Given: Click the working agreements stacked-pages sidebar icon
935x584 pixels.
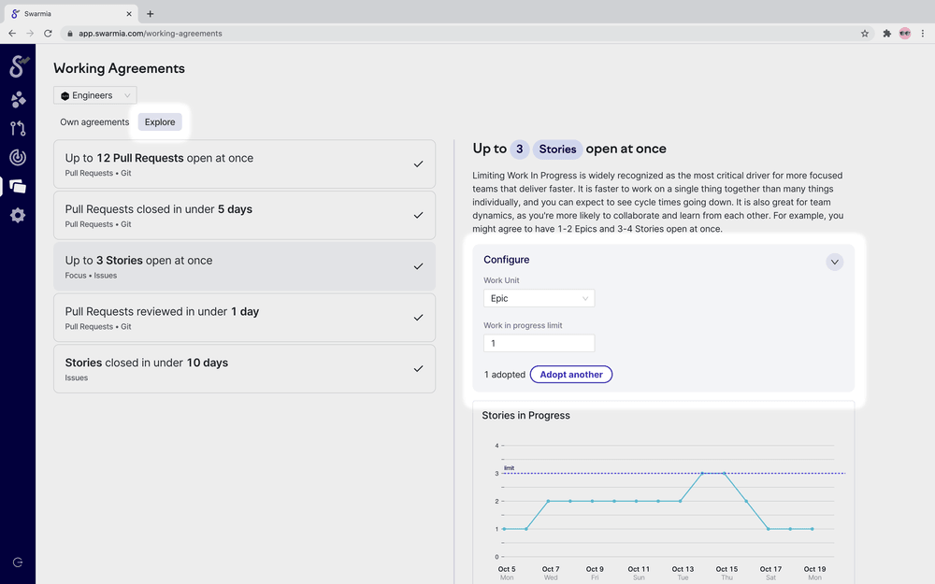Looking at the screenshot, I should [16, 186].
